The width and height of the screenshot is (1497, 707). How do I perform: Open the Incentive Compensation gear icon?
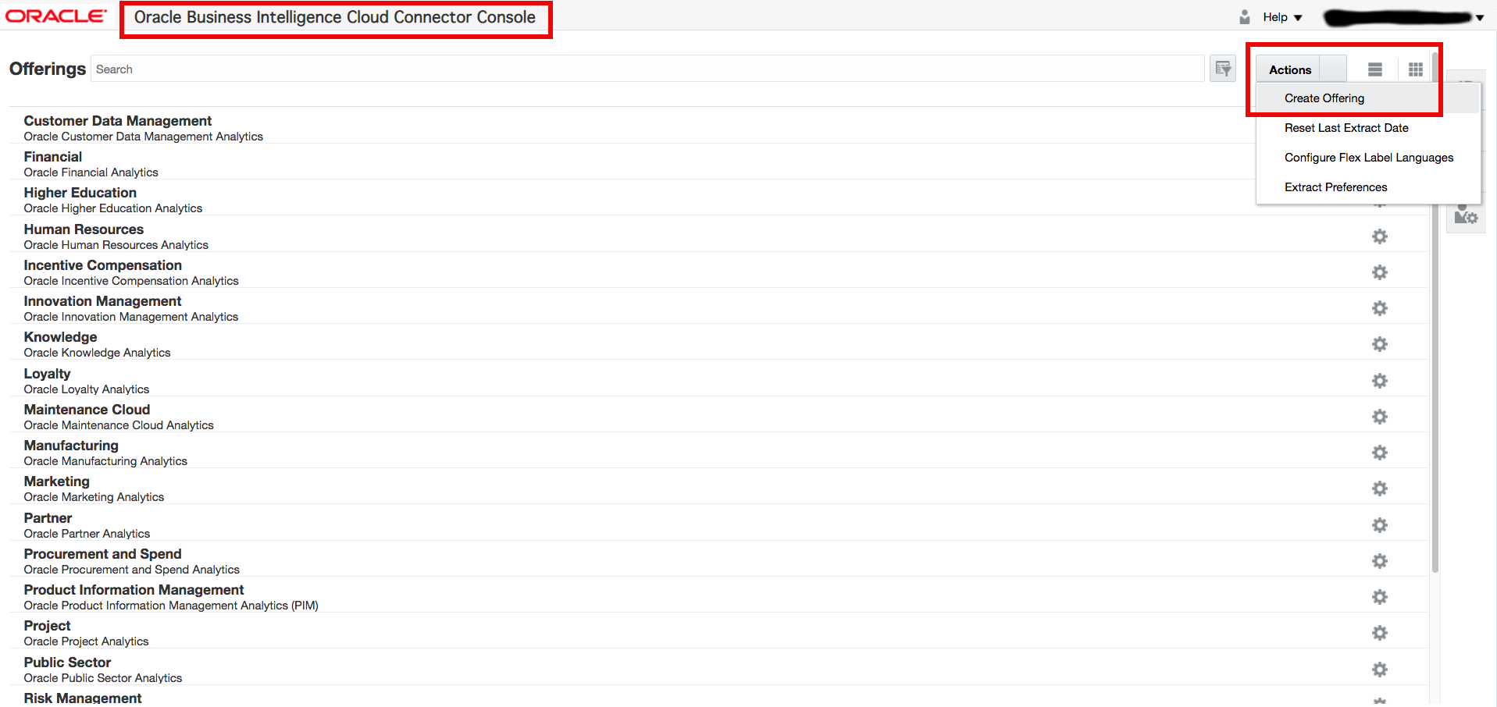click(x=1380, y=272)
